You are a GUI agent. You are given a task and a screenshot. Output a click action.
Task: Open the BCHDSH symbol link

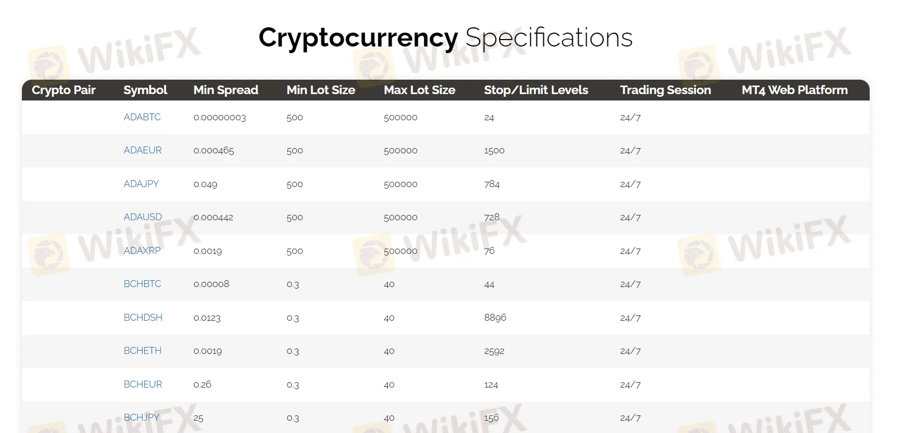tap(143, 318)
